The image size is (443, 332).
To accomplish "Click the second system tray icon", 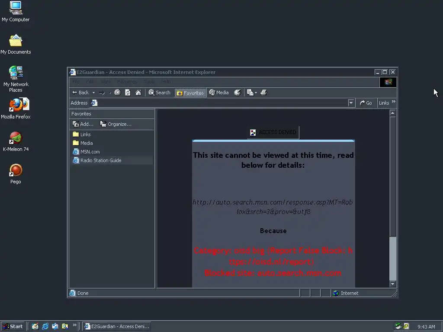I will [406, 326].
